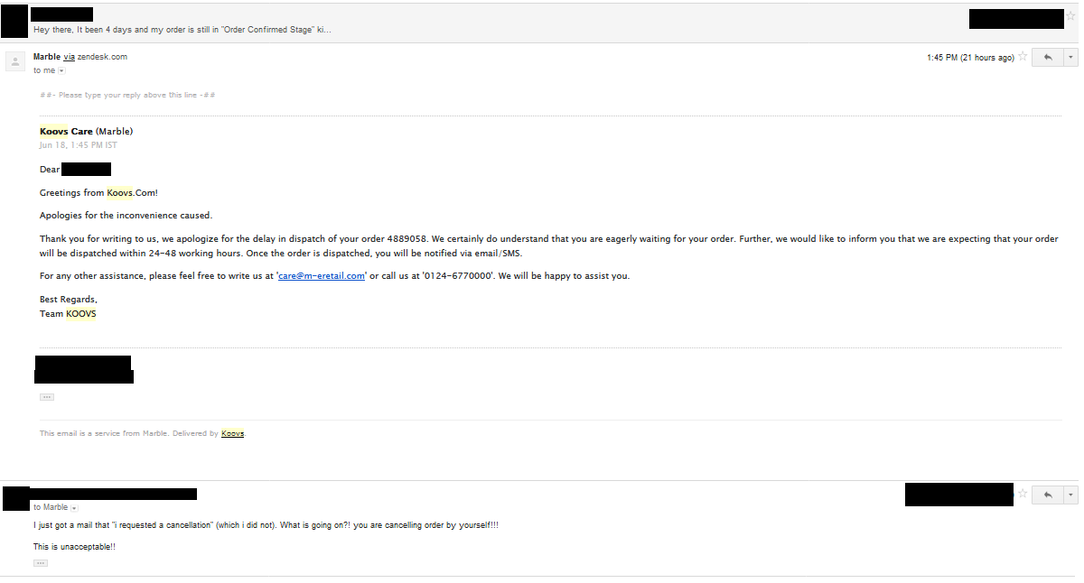
Task: Open more options dropdown on last message
Action: (x=1071, y=495)
